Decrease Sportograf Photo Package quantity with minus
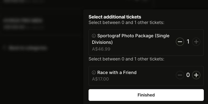 180,42
